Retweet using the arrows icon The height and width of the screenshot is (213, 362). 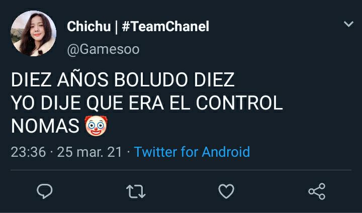click(x=136, y=191)
